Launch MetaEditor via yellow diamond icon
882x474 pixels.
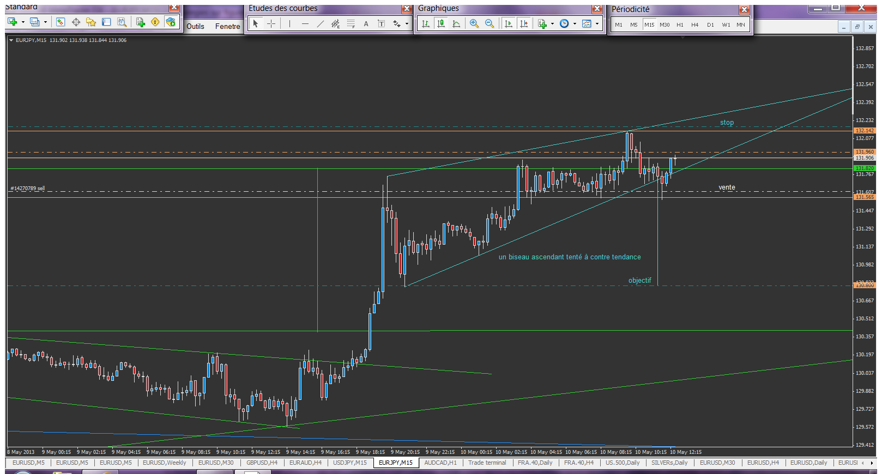[155, 22]
